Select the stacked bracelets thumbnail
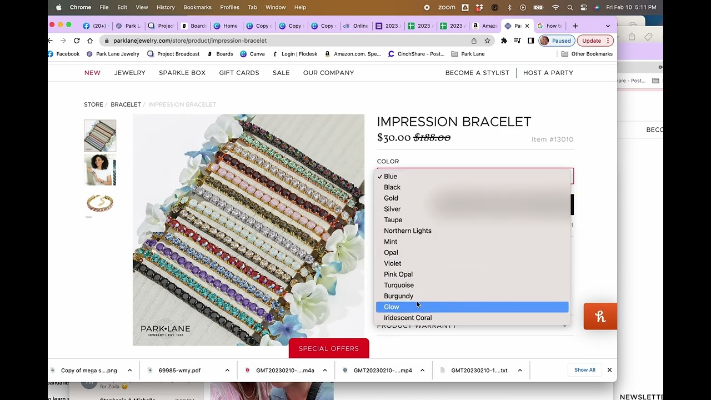Image resolution: width=711 pixels, height=400 pixels. [100, 136]
